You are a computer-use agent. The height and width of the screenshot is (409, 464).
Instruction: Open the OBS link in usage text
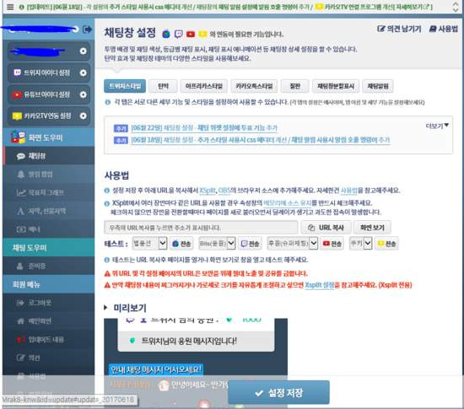224,191
